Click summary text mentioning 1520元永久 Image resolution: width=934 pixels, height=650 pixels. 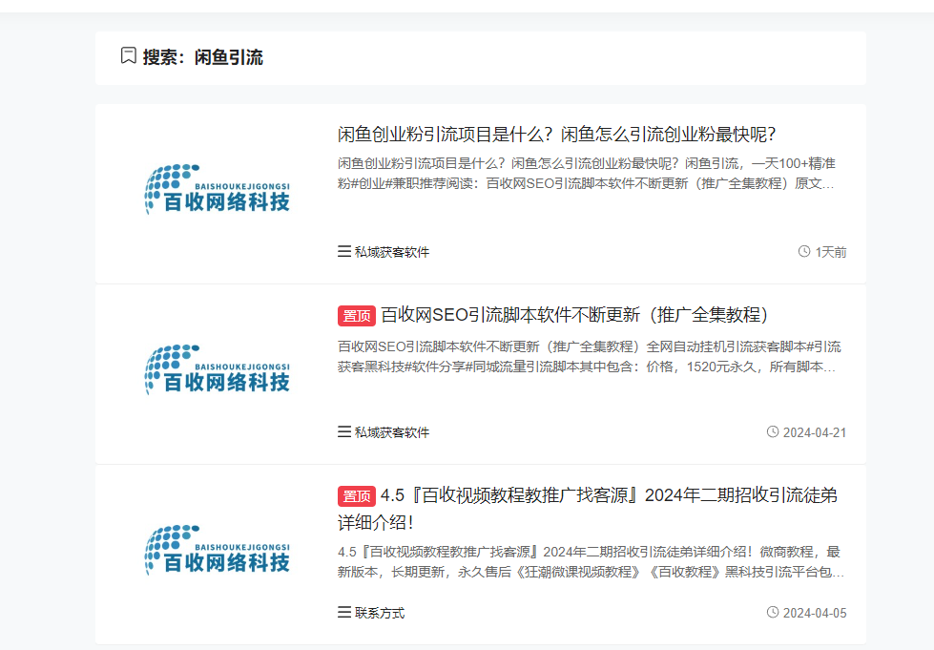589,356
